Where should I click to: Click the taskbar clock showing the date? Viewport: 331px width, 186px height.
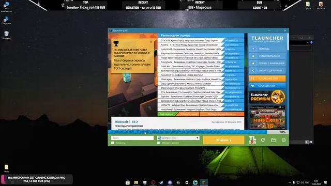316,182
